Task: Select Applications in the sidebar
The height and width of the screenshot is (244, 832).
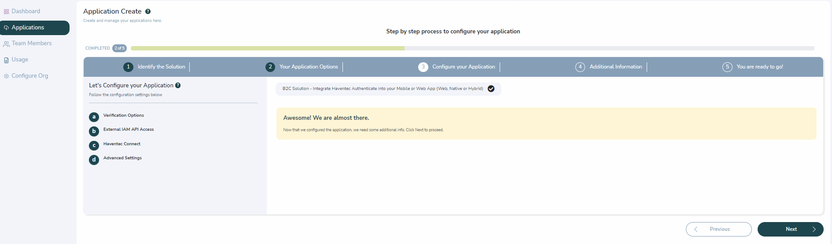Action: [x=35, y=28]
